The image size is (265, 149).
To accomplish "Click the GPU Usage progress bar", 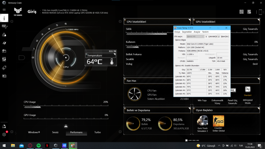I will tap(66, 119).
